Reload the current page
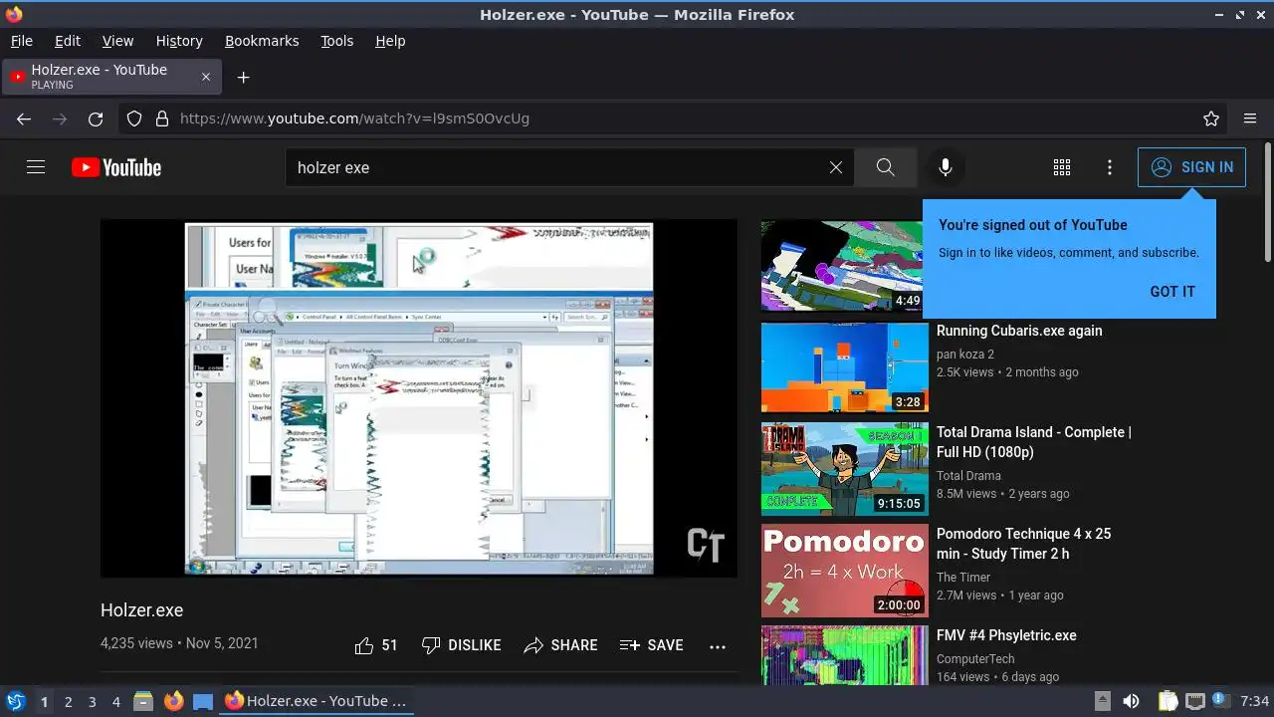1274x717 pixels. tap(96, 119)
